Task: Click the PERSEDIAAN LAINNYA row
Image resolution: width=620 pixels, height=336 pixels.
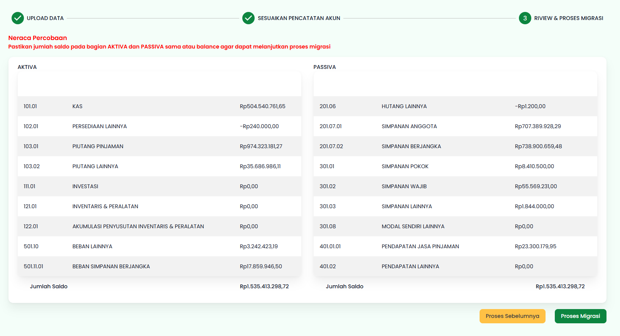Action: point(159,126)
